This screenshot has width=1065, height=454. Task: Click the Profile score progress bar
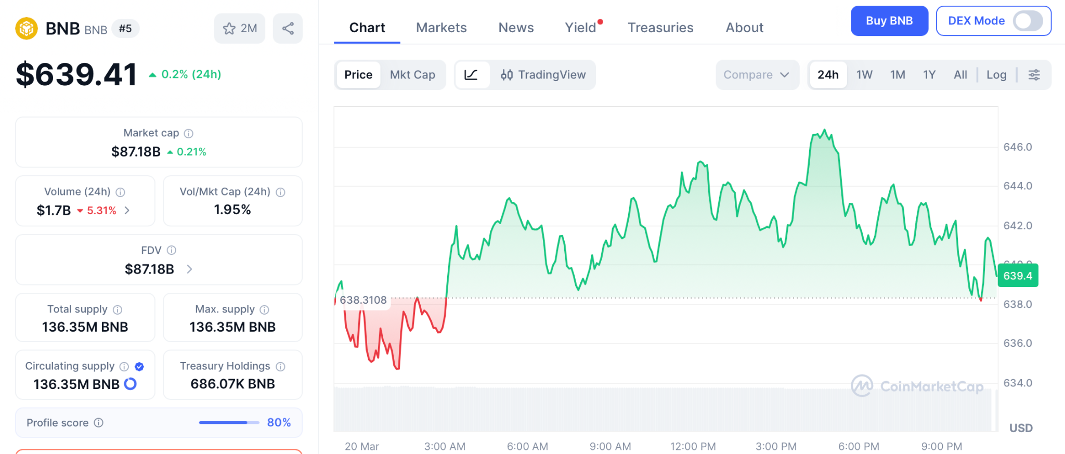[x=229, y=423]
